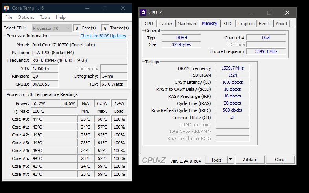
Task: Click the Tools button in CPU-Z
Action: point(216,160)
